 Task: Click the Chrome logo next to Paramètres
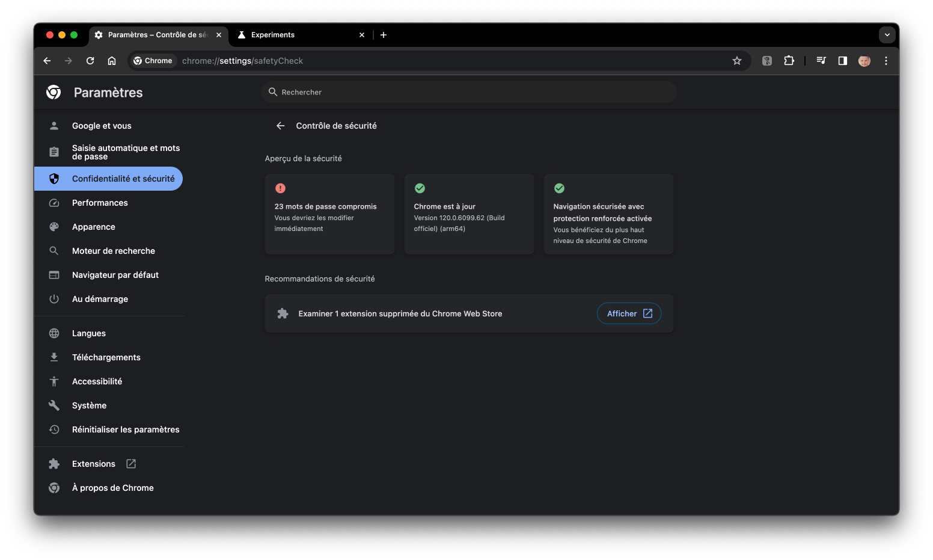[54, 92]
